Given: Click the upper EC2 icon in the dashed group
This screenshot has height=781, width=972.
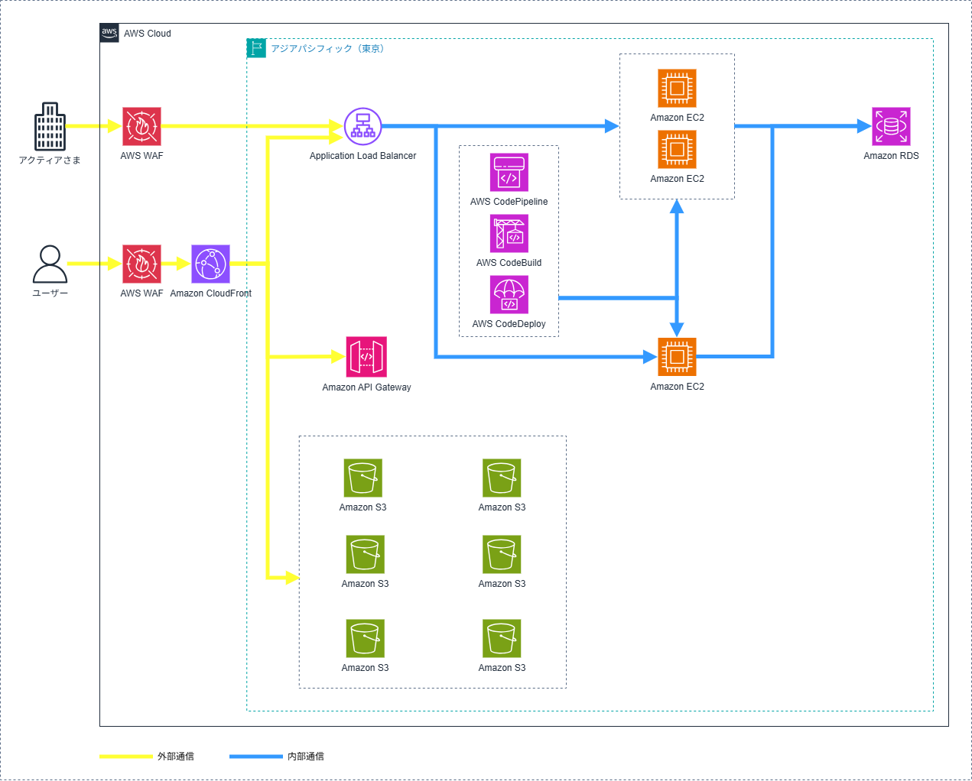Looking at the screenshot, I should point(677,88).
